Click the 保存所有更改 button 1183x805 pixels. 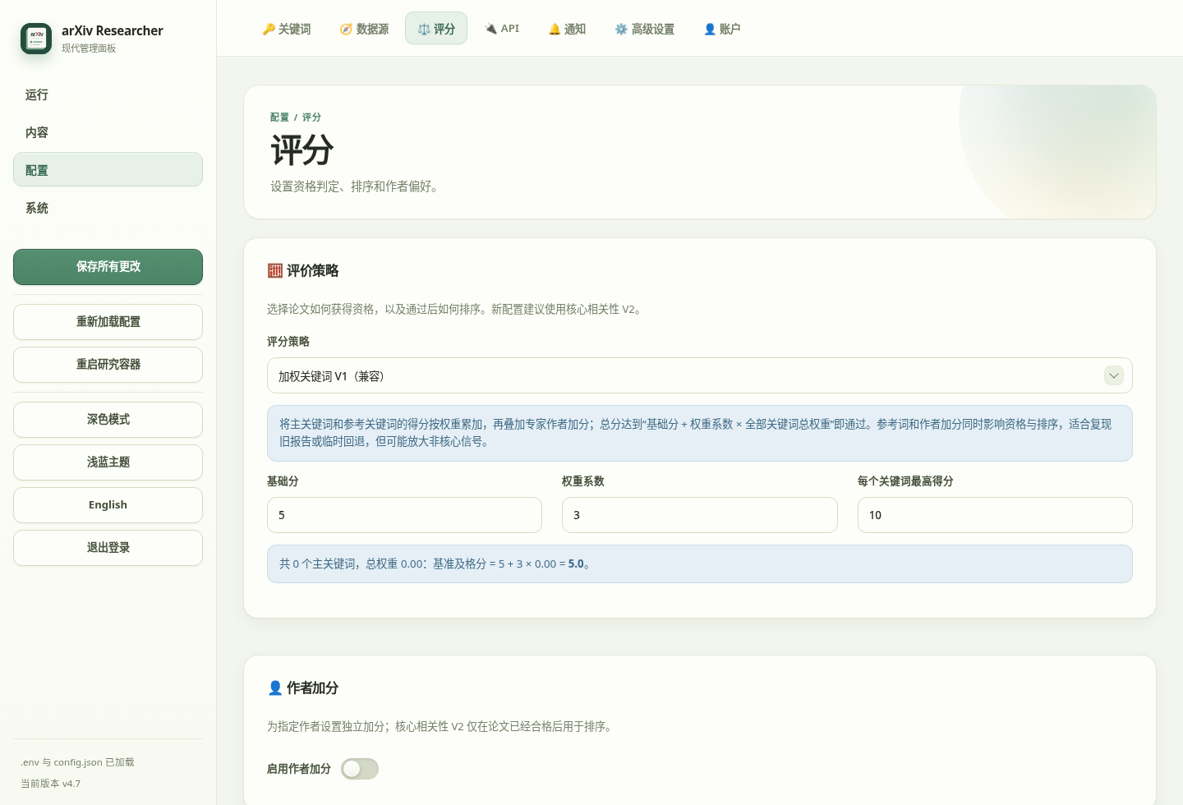[x=108, y=267]
